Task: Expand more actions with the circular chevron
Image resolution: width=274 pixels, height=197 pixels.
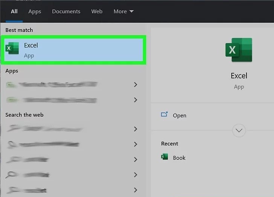Action: tap(239, 131)
